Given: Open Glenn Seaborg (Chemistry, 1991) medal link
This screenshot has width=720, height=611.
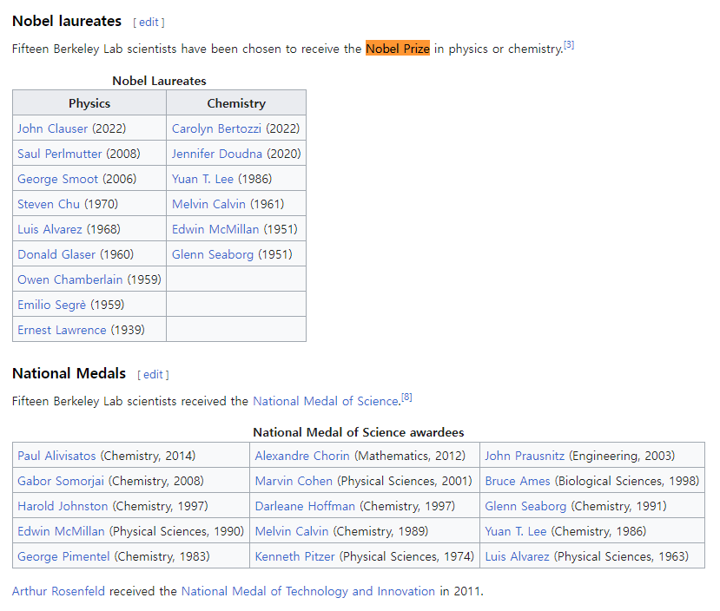Looking at the screenshot, I should (525, 506).
